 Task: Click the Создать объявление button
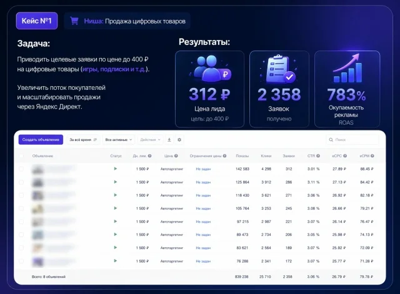[x=41, y=140]
